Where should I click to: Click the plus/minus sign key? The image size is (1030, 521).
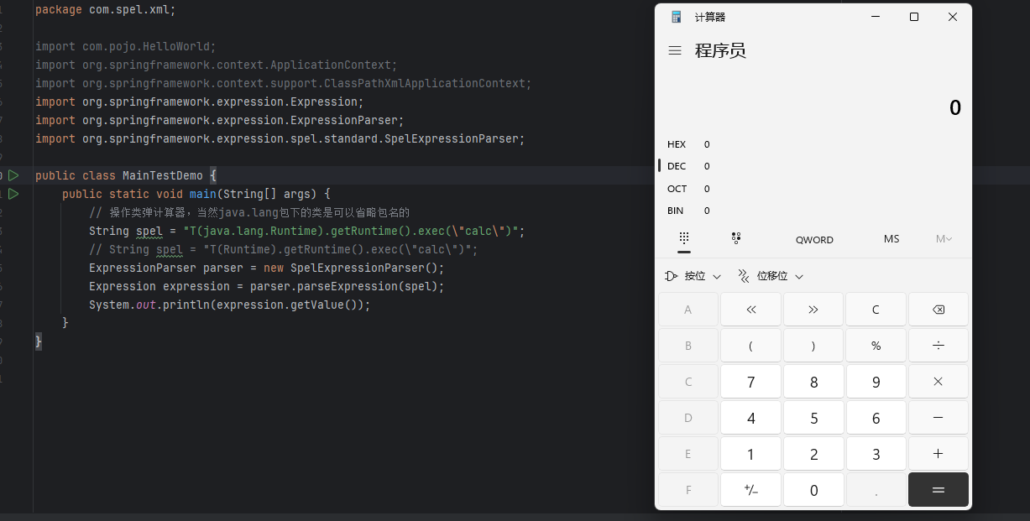[x=750, y=490]
